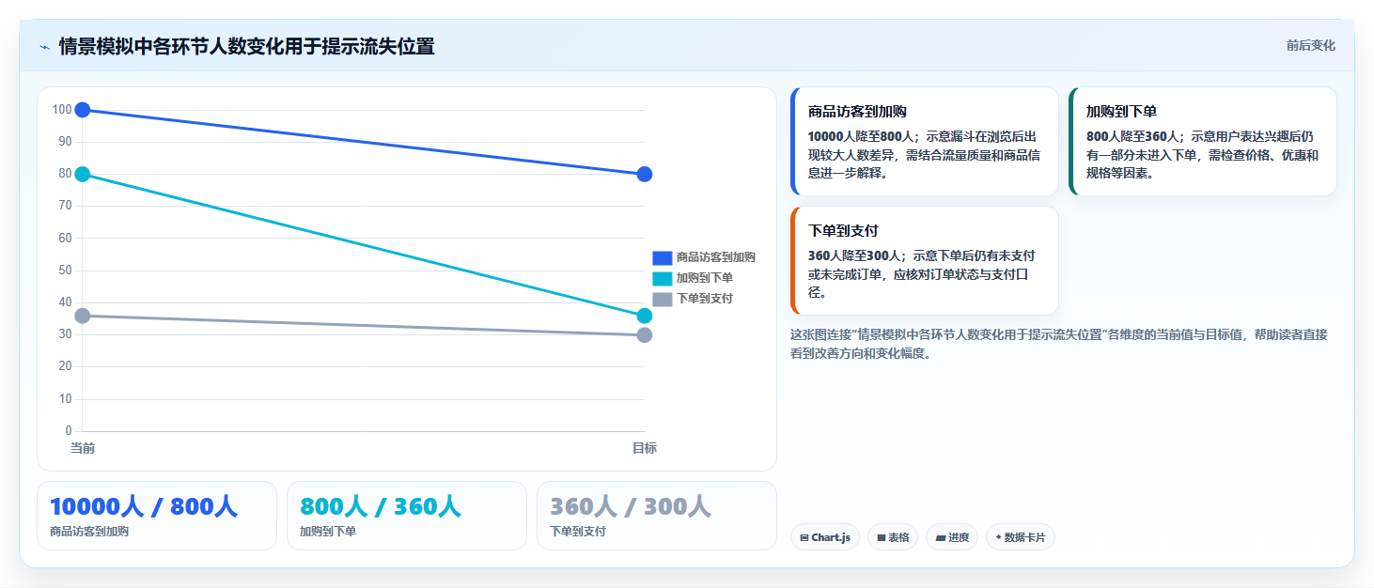
Task: Open the 800人 / 360人 stat card
Action: [407, 516]
